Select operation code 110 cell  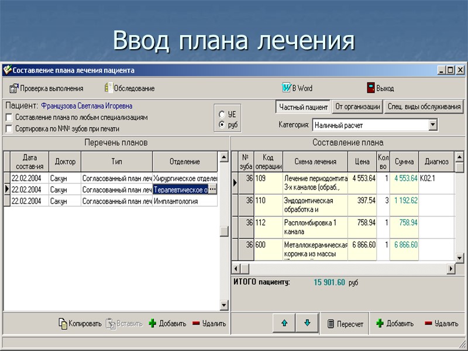269,205
